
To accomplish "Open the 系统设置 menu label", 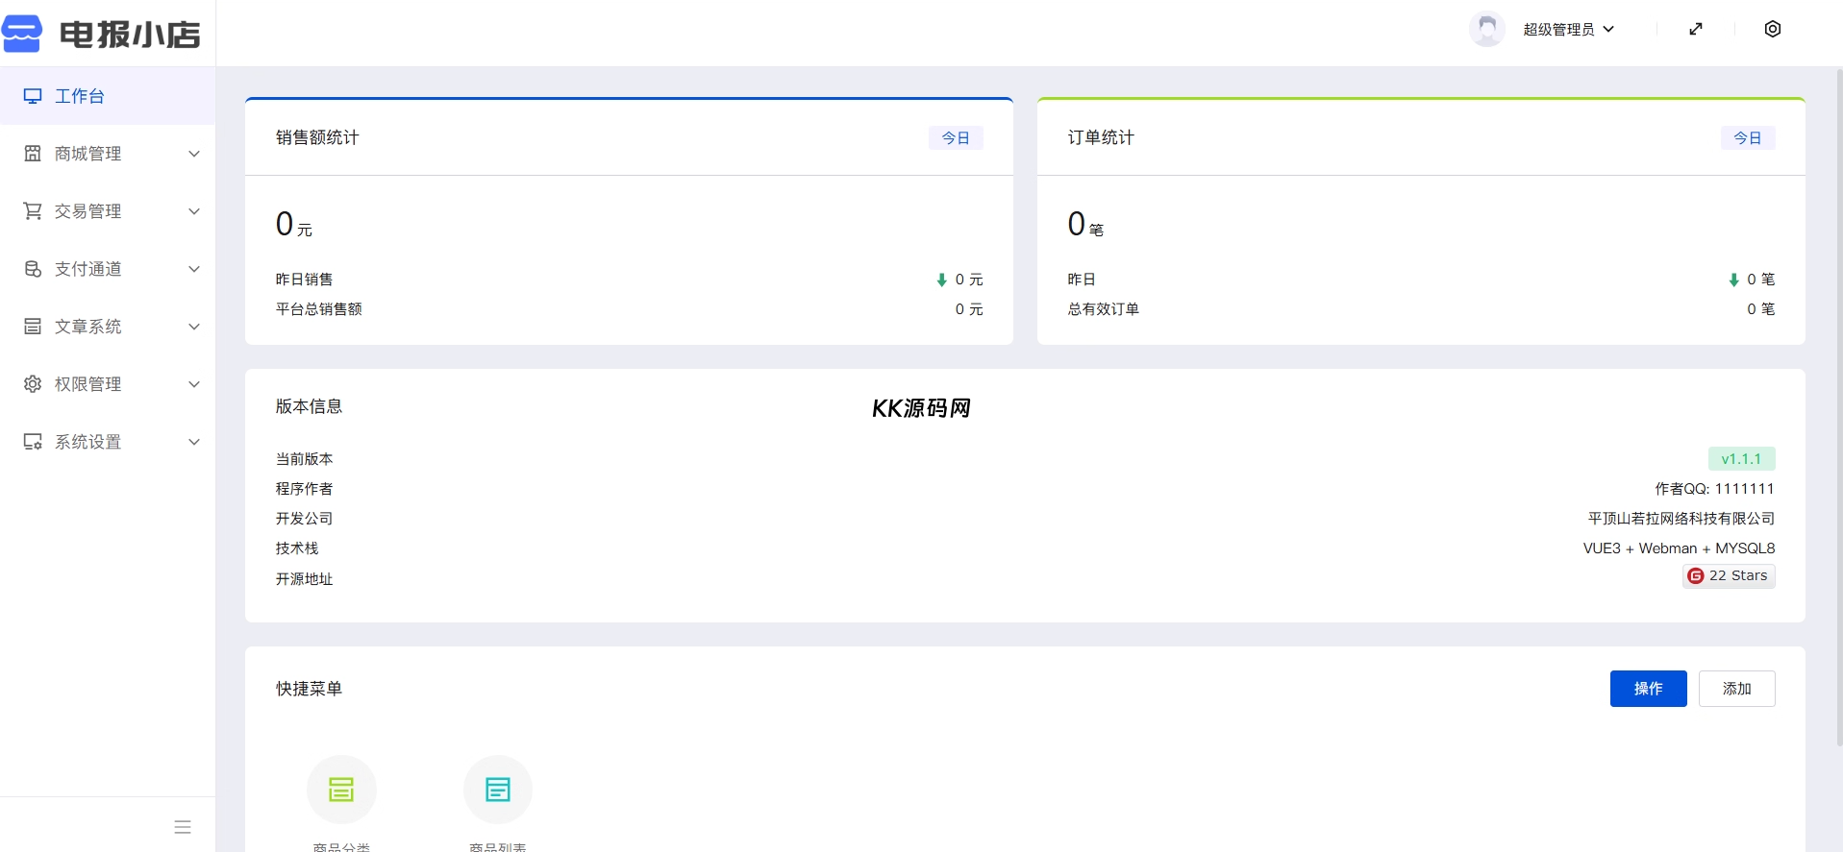I will tap(87, 442).
